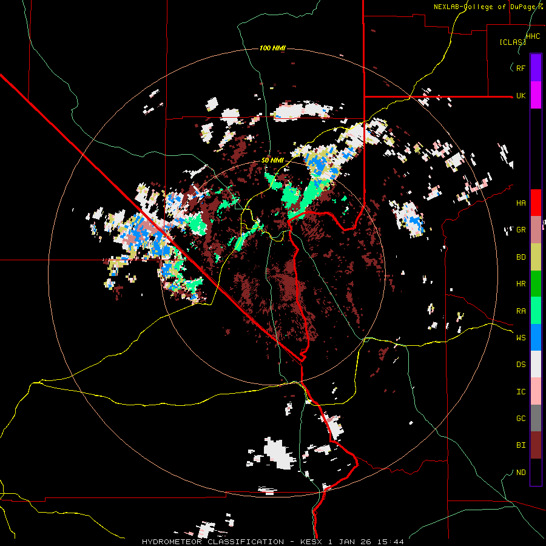Click the "100 NMI" range ring label
Screen dimensions: 546x546
(272, 48)
